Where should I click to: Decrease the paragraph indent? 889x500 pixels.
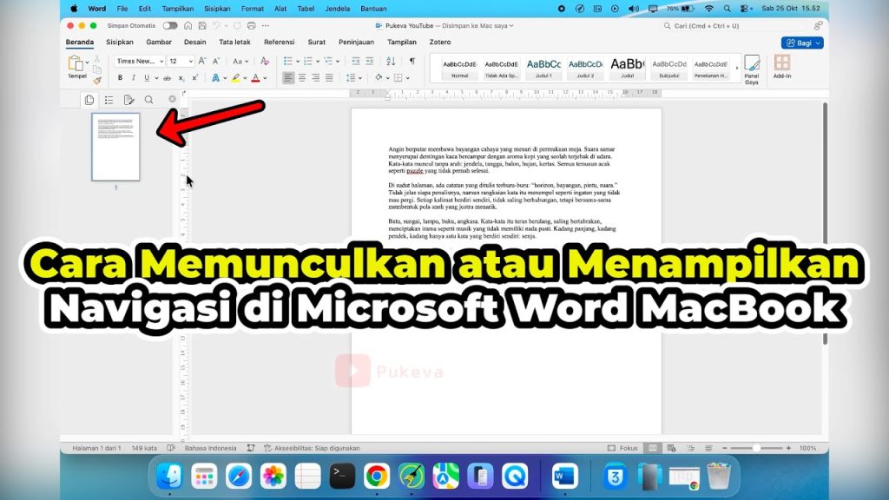tap(356, 61)
